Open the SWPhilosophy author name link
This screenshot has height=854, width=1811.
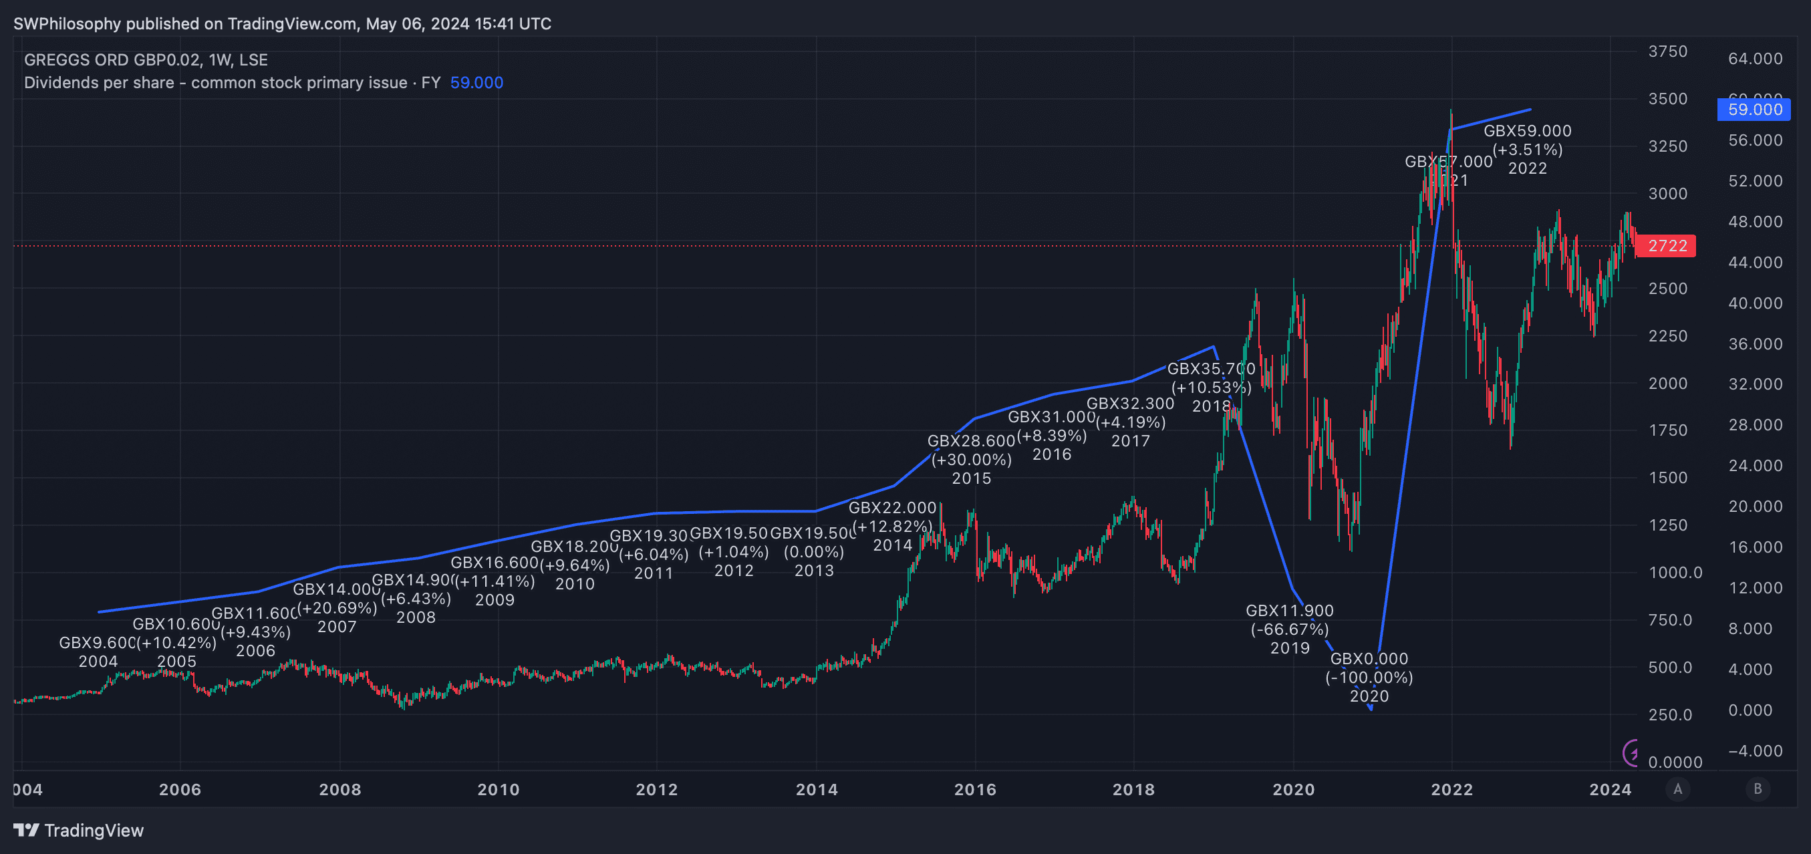tap(67, 24)
